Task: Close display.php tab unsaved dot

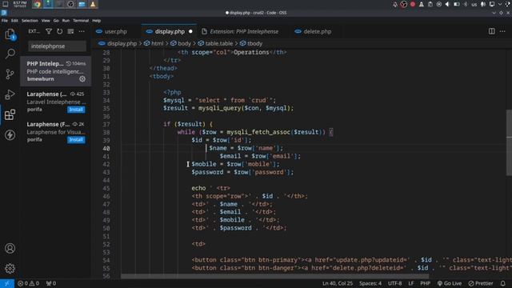Action: pyautogui.click(x=190, y=32)
